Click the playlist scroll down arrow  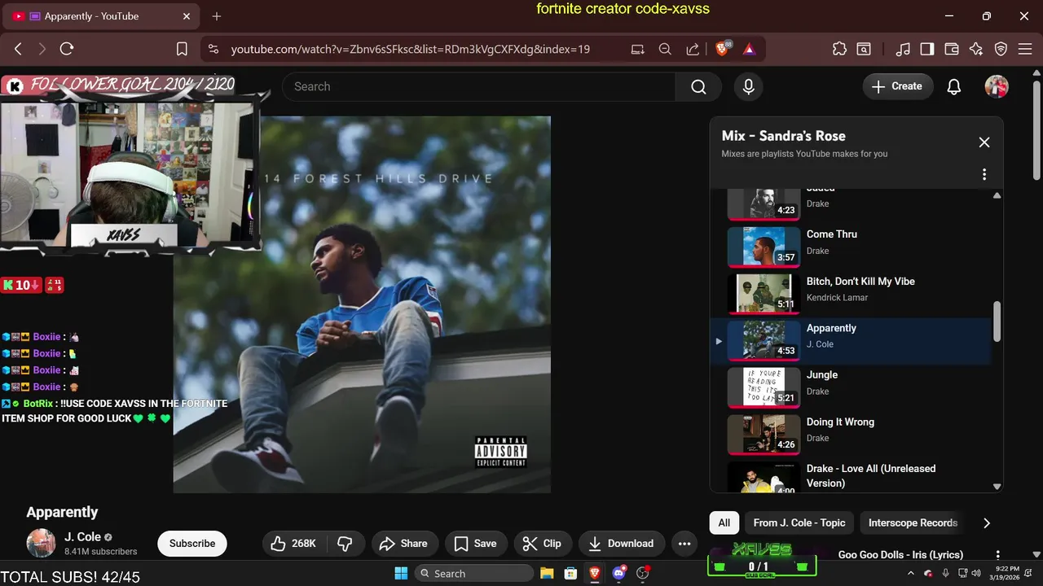tap(997, 487)
